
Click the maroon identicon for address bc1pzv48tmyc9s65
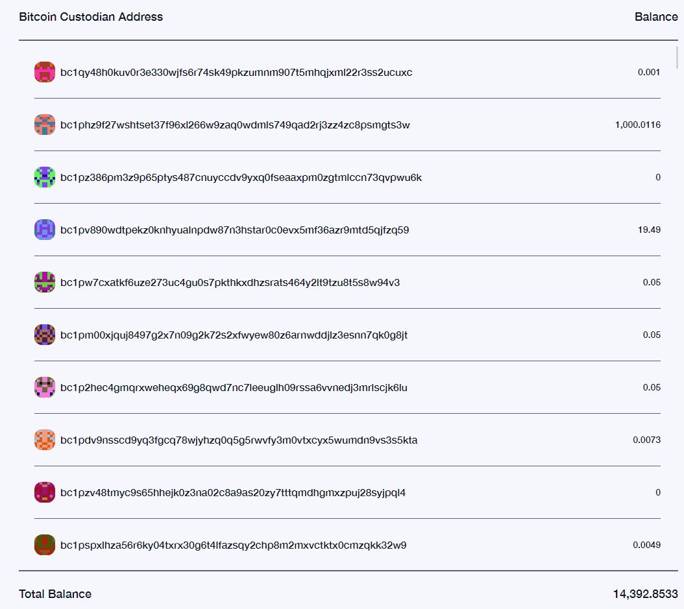click(45, 492)
